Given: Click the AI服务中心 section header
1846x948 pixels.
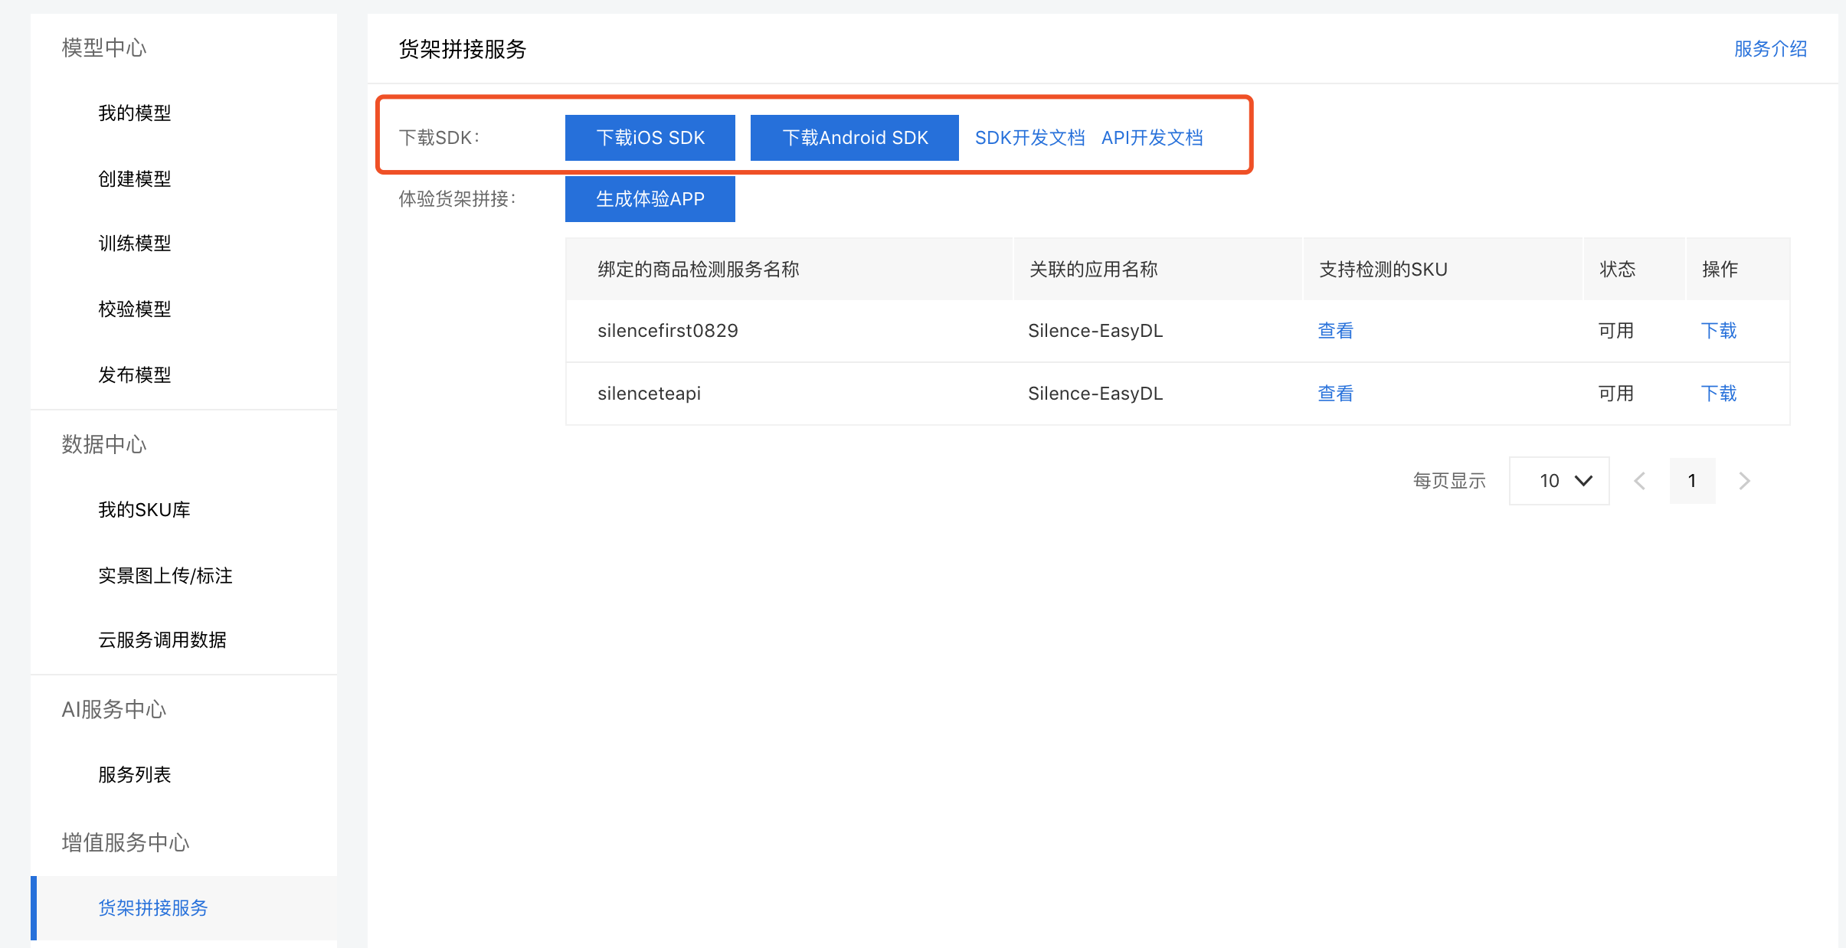Looking at the screenshot, I should point(114,709).
